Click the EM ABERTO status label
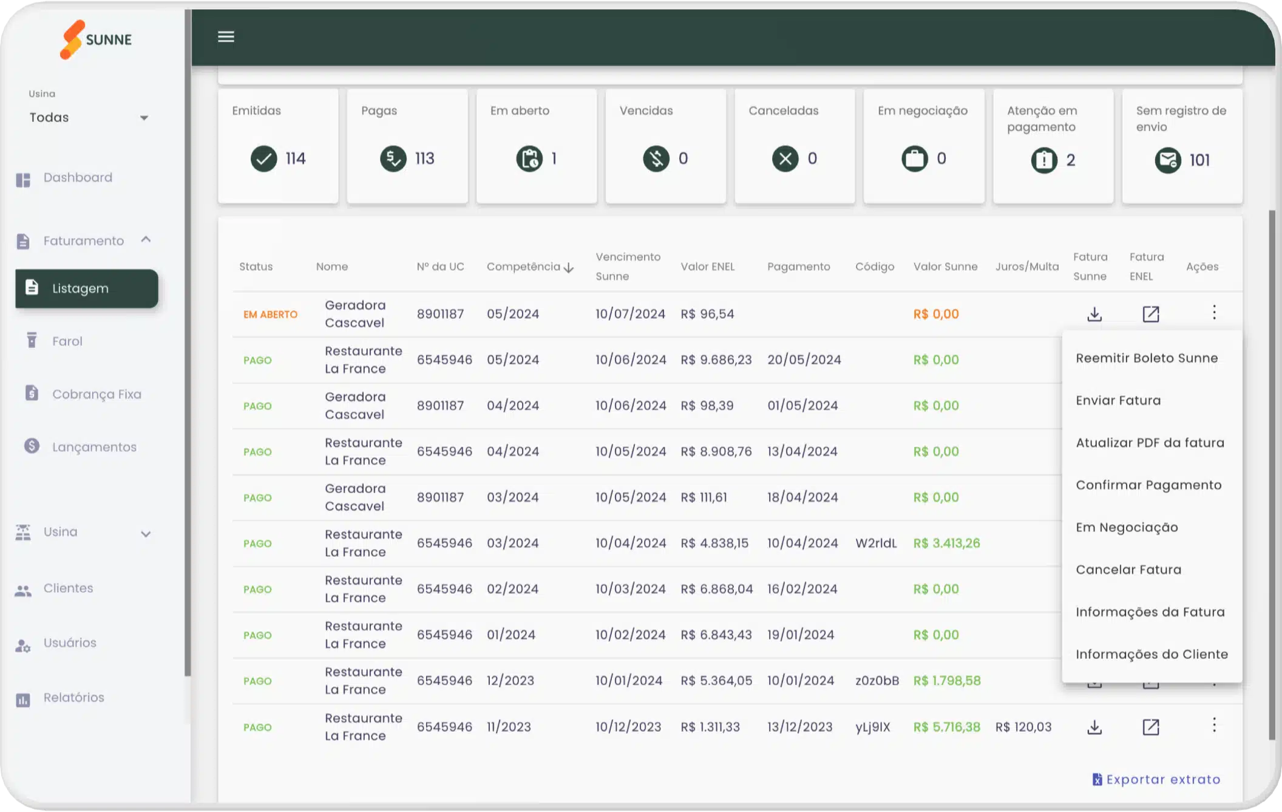This screenshot has width=1282, height=812. [x=270, y=315]
